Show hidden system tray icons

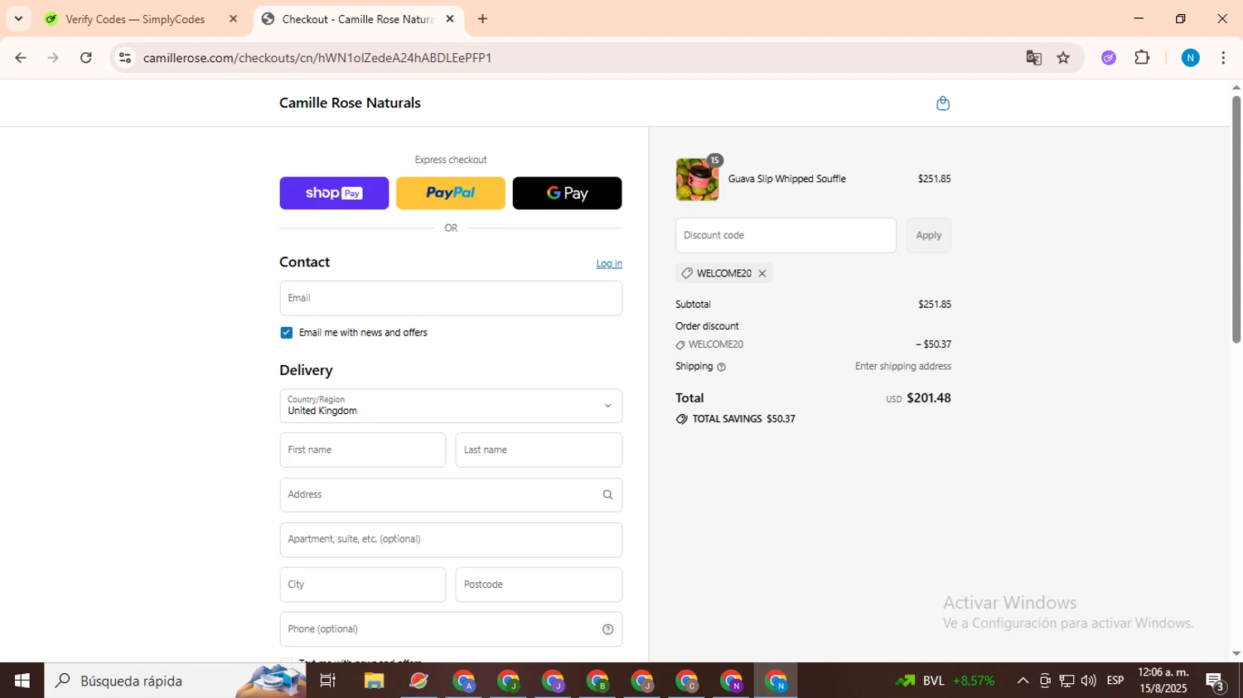coord(1023,681)
